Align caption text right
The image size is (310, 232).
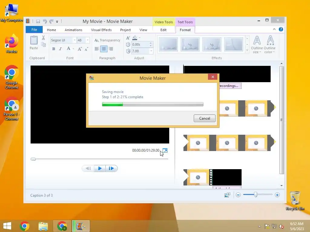(x=111, y=49)
